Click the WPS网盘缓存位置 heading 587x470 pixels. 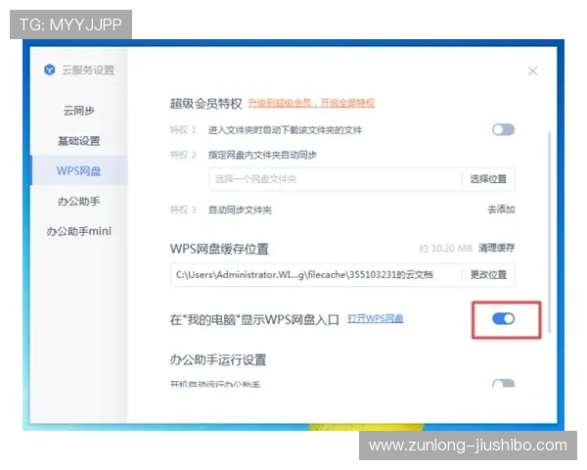click(219, 249)
